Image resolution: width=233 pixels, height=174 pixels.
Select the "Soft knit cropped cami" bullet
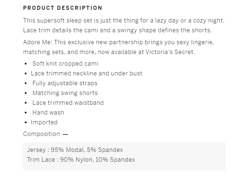(65, 63)
